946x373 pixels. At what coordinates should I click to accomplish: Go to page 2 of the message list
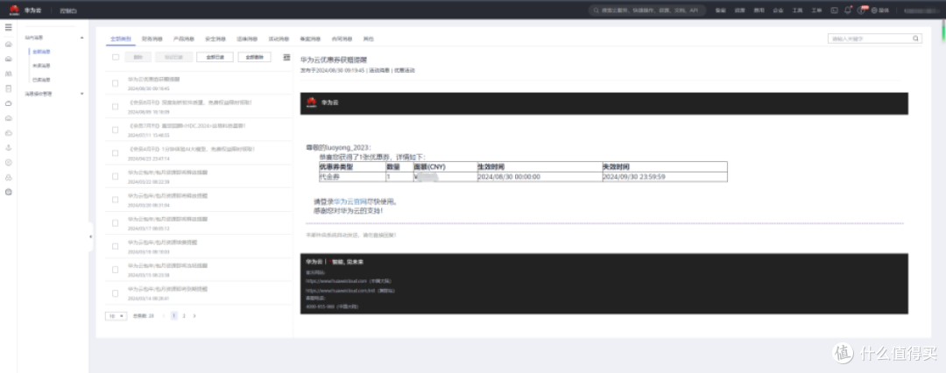184,316
